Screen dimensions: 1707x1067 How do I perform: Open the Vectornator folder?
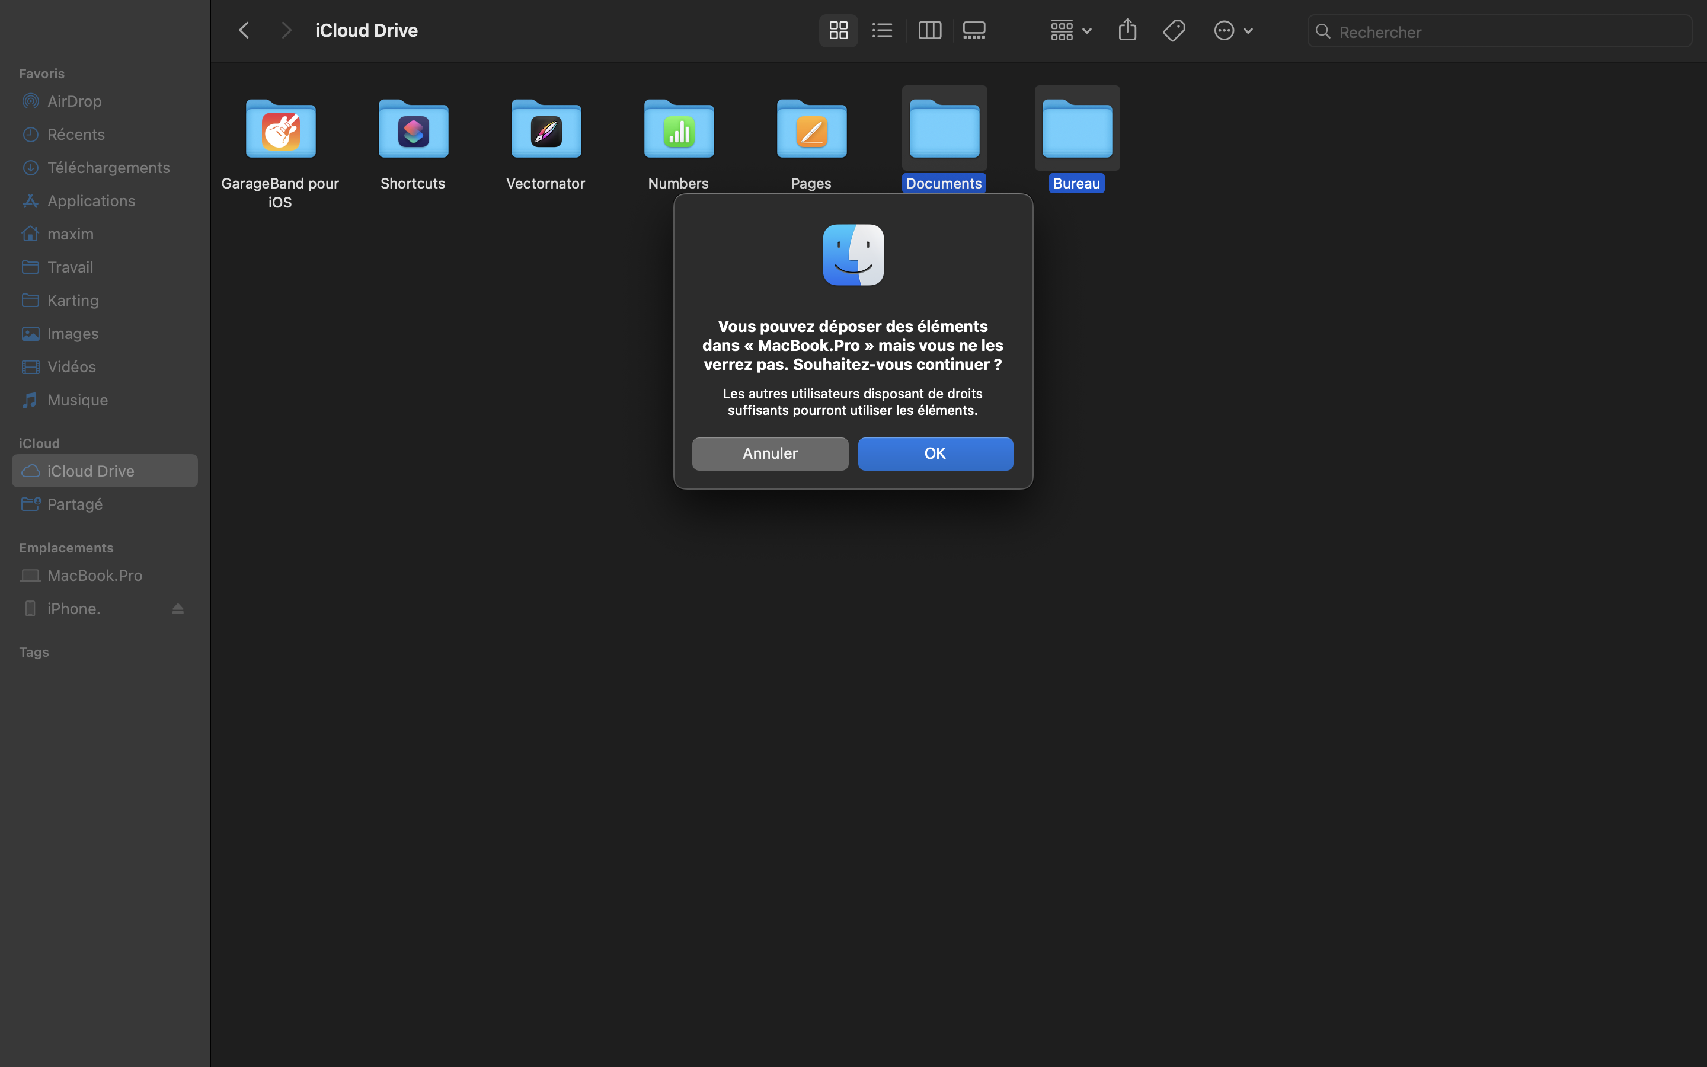(x=546, y=130)
